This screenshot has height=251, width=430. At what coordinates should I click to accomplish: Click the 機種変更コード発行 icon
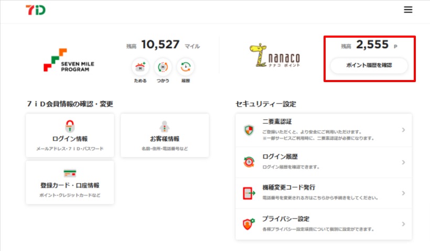[249, 193]
